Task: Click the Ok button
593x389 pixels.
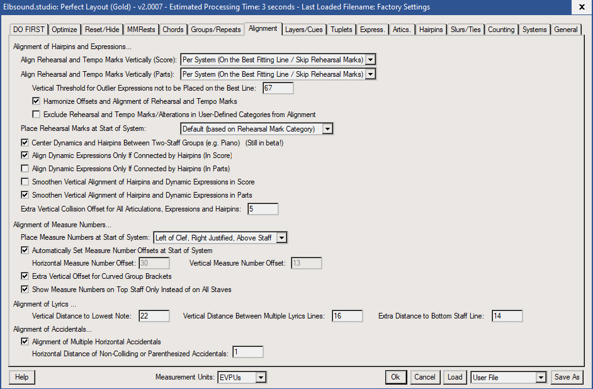Action: pyautogui.click(x=395, y=377)
